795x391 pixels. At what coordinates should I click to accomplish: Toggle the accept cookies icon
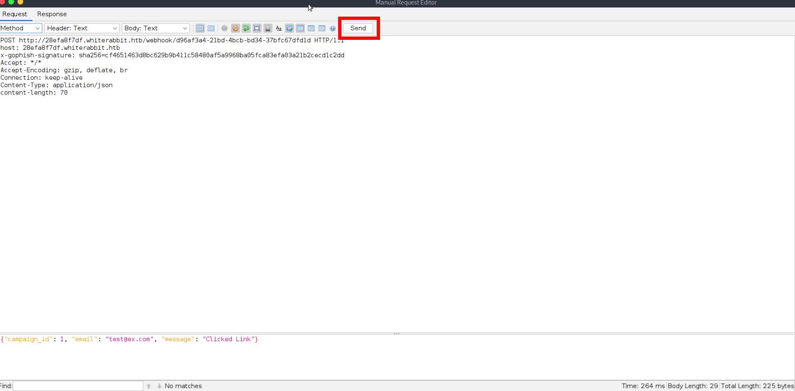(236, 28)
